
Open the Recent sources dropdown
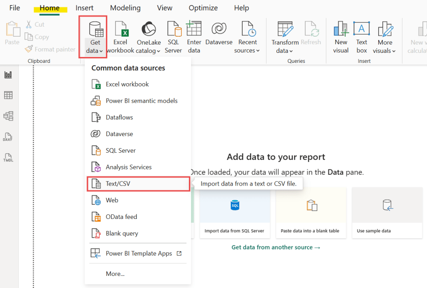(247, 50)
